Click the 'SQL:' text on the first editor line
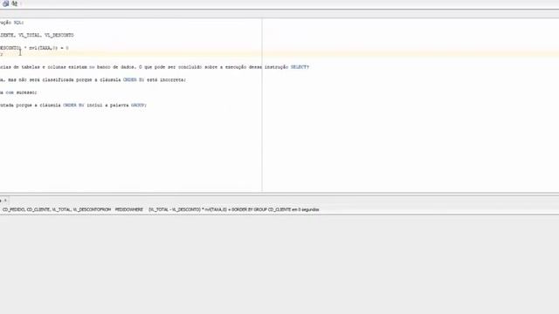This screenshot has width=559, height=314. tap(18, 23)
